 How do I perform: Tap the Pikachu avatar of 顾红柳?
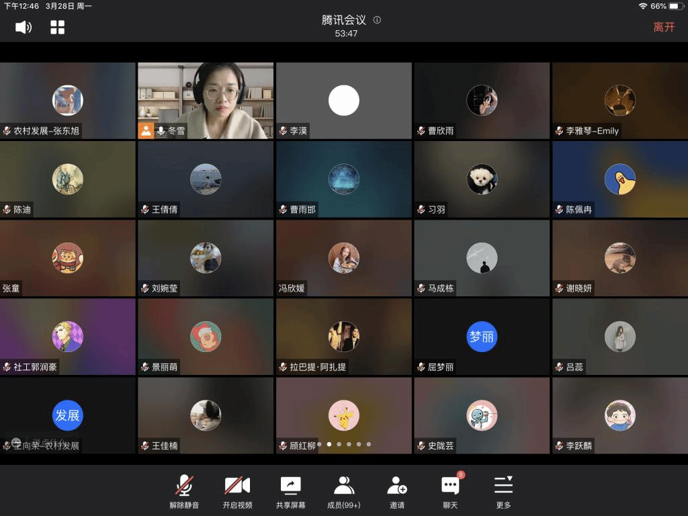coord(343,415)
